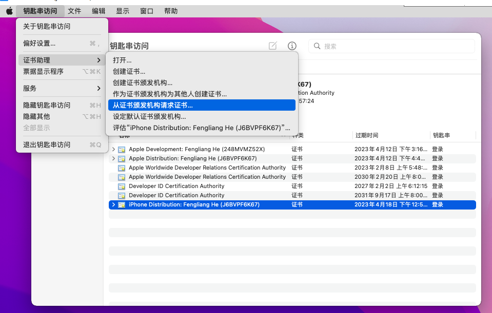Click the magnifier icon in search field
The image size is (492, 313).
click(318, 46)
